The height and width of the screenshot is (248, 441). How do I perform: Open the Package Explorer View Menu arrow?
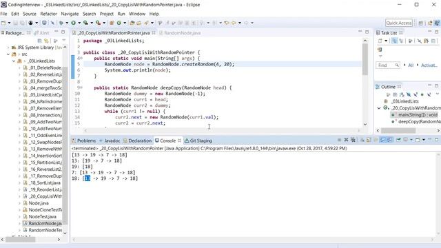pos(63,41)
